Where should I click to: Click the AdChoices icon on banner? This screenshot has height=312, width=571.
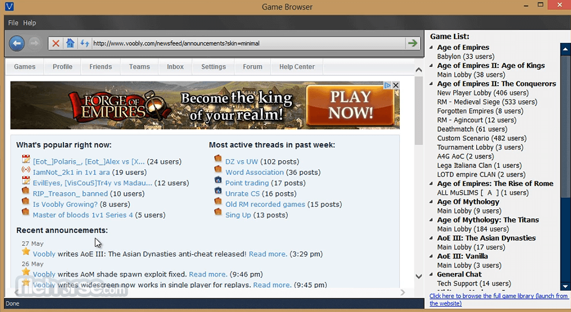(388, 85)
